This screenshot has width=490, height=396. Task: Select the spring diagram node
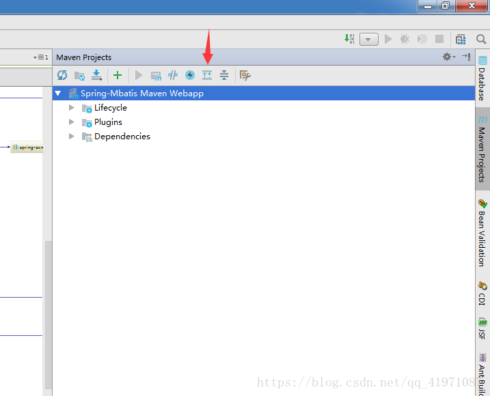point(27,147)
